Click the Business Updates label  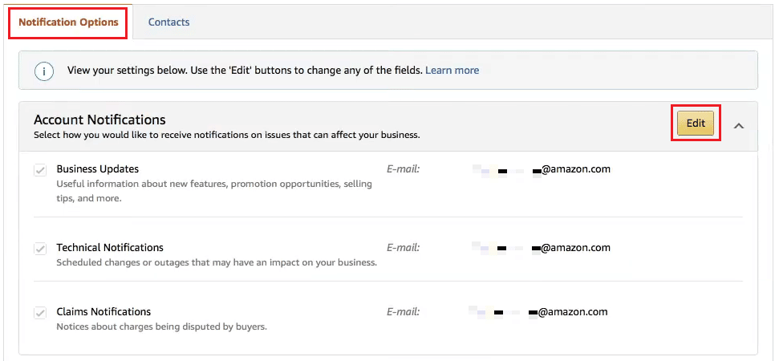(x=97, y=169)
